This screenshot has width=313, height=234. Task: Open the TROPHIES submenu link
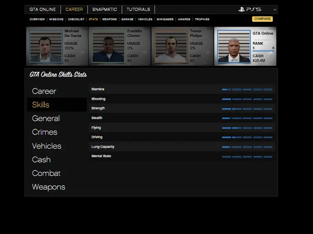pos(202,19)
